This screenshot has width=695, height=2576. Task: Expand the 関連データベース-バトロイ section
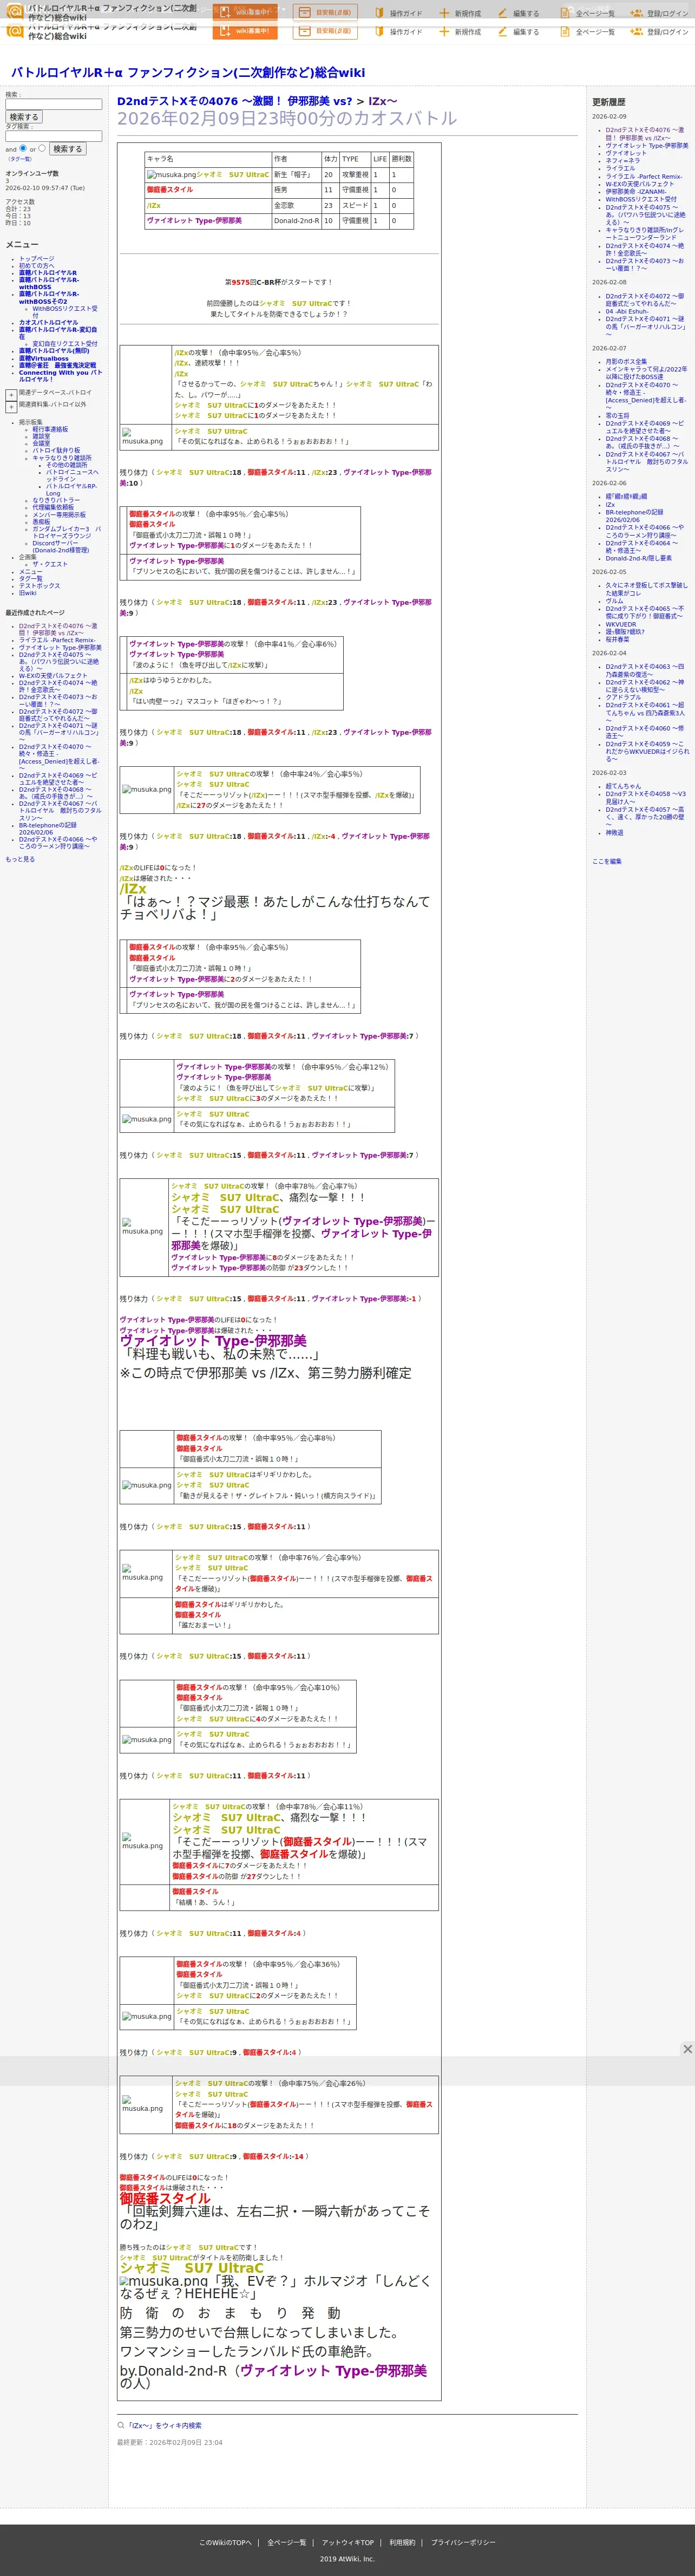point(11,395)
